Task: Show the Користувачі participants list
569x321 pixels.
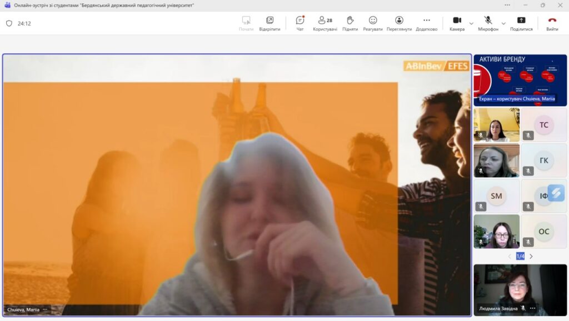Action: coord(325,23)
